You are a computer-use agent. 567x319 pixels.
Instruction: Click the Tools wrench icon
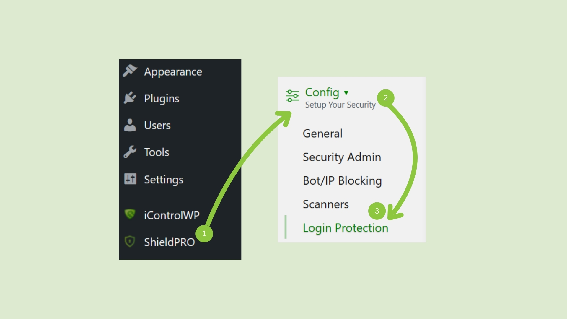[130, 152]
